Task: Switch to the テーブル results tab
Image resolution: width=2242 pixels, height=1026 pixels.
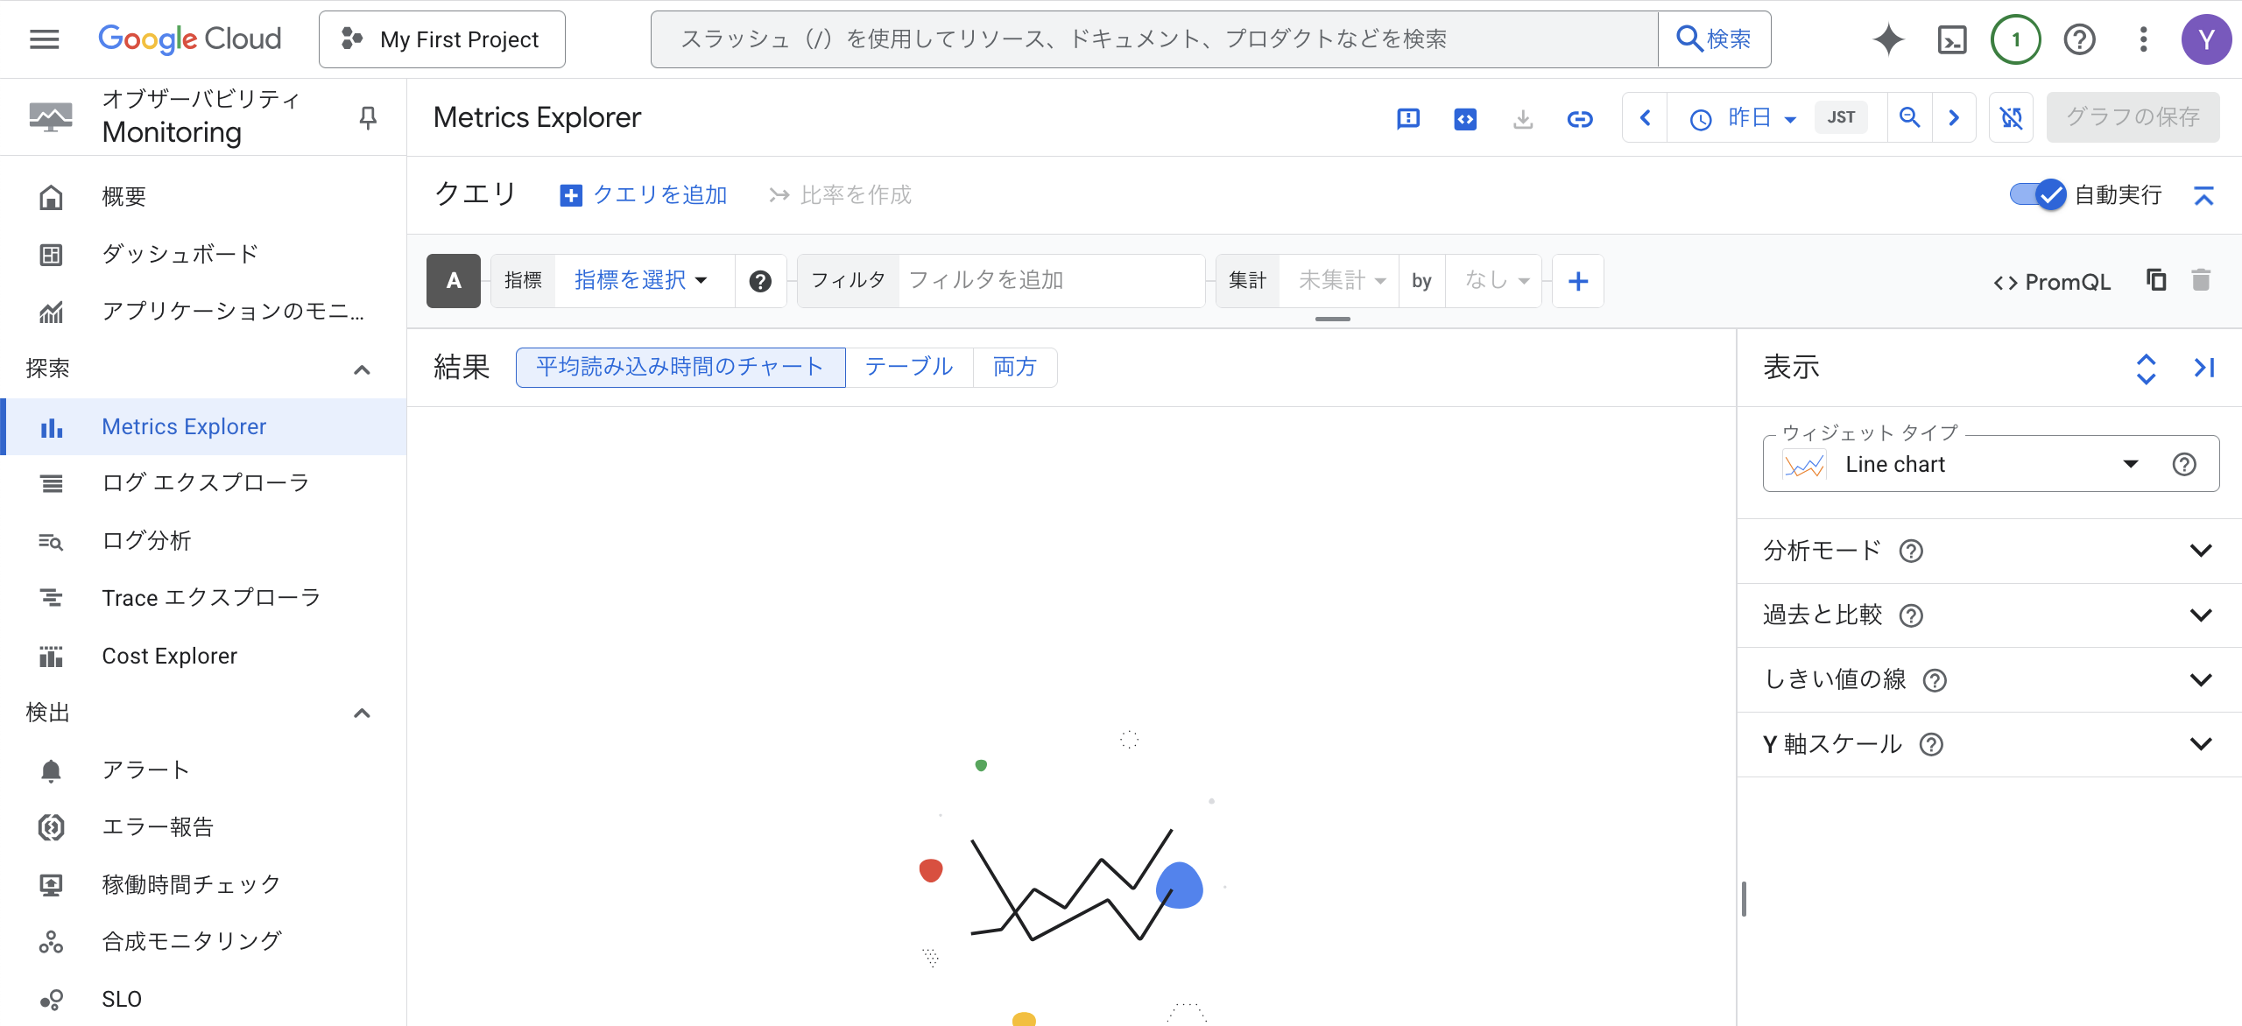Action: pyautogui.click(x=908, y=367)
